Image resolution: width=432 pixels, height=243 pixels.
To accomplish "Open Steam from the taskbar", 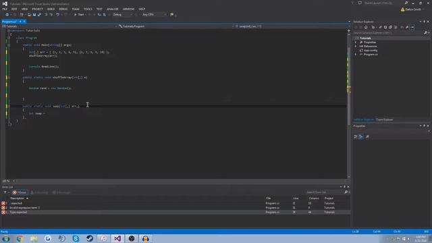I will pos(90,238).
